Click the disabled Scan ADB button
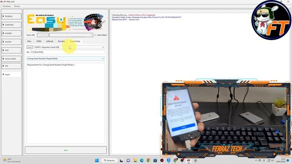Screen dimensions: 292x164 42,35
